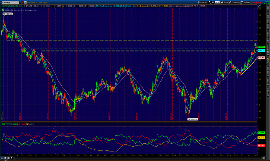Open chart settings wrench icon
This screenshot has width=270, height=161.
[x=213, y=3]
